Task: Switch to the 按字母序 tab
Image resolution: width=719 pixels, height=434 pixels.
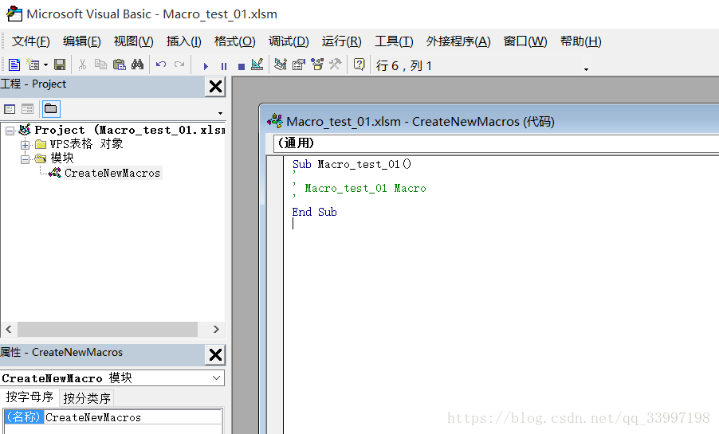Action: click(29, 397)
